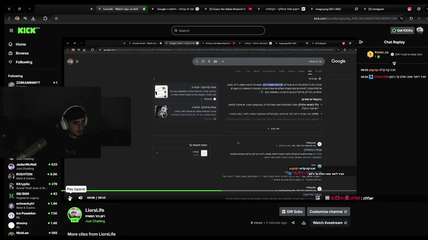This screenshot has width=428, height=240.
Task: Expand the chat leaderboard chevron
Action: click(394, 63)
